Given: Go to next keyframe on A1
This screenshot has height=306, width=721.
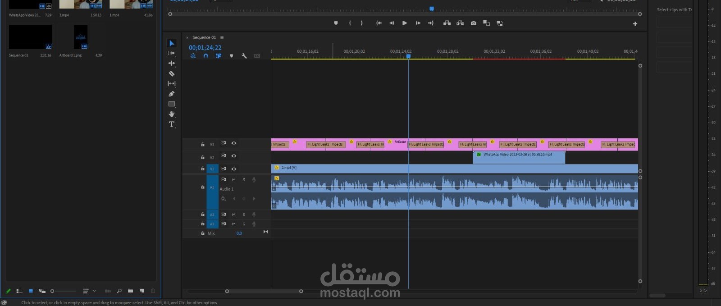Looking at the screenshot, I should [254, 198].
